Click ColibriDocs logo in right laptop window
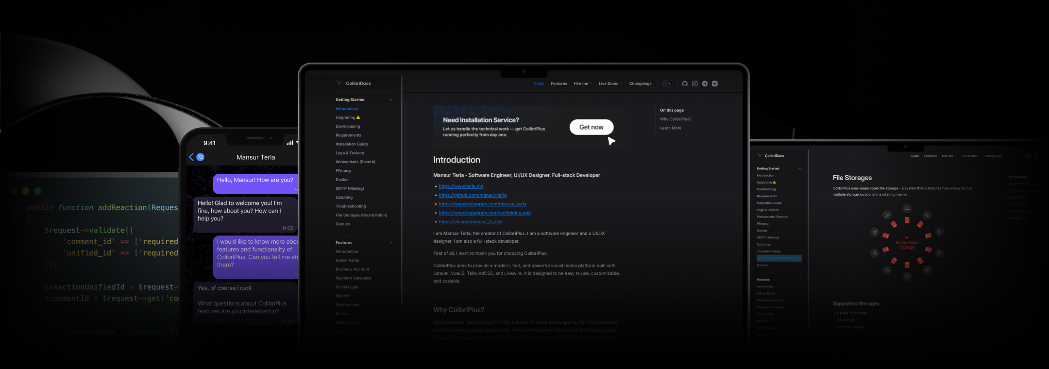The image size is (1049, 369). 760,155
